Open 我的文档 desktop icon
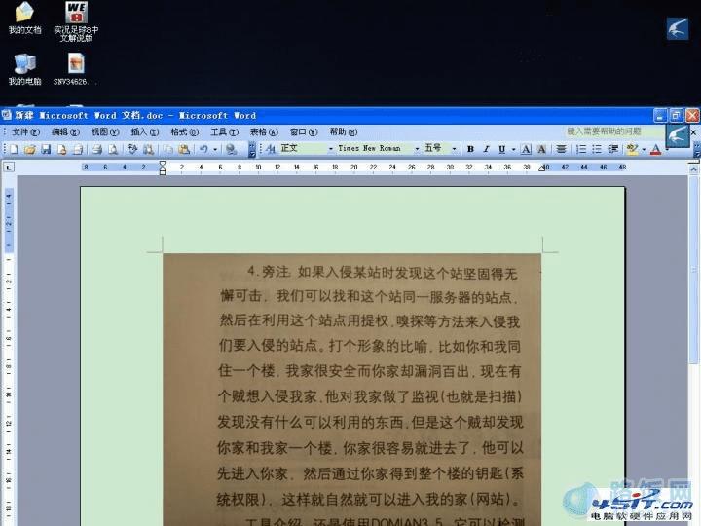701x526 pixels. tap(25, 18)
